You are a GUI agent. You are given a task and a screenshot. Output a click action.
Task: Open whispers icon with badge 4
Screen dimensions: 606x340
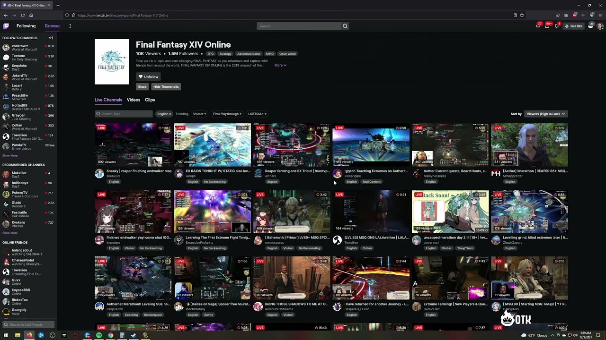[x=557, y=26]
